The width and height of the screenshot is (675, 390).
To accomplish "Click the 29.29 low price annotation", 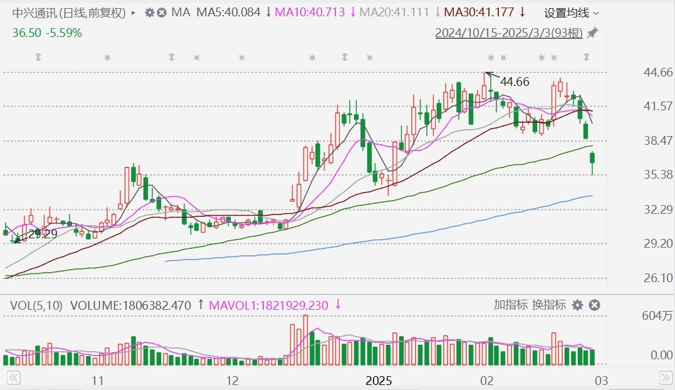I will [x=43, y=234].
